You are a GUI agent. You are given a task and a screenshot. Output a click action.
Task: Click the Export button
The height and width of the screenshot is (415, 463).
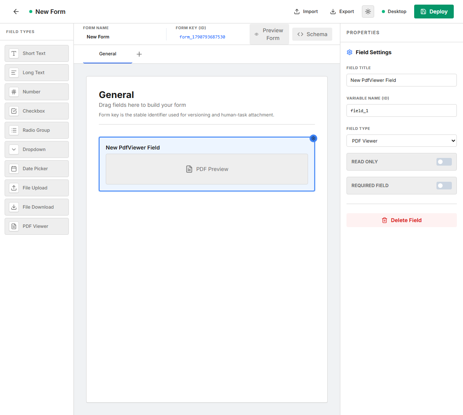tap(342, 12)
